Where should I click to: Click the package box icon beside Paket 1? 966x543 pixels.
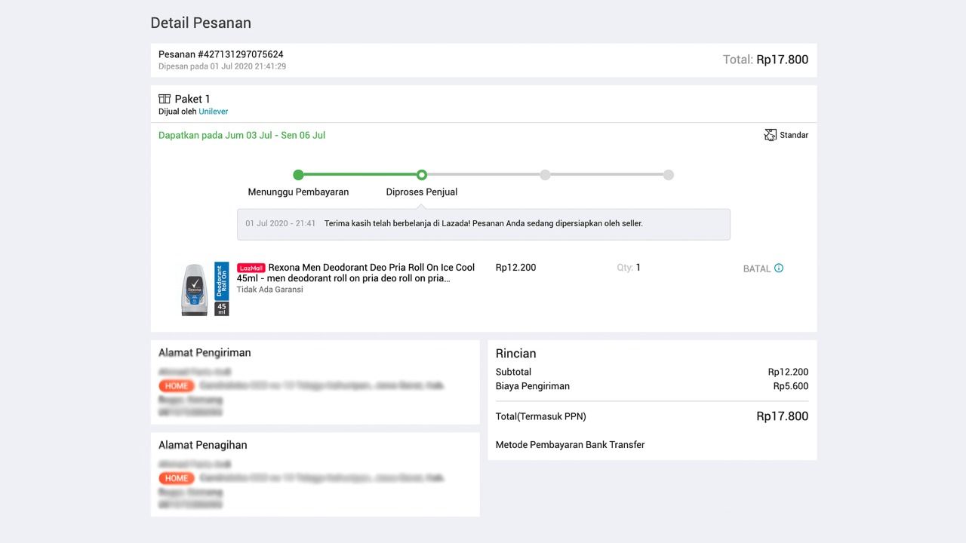[165, 99]
